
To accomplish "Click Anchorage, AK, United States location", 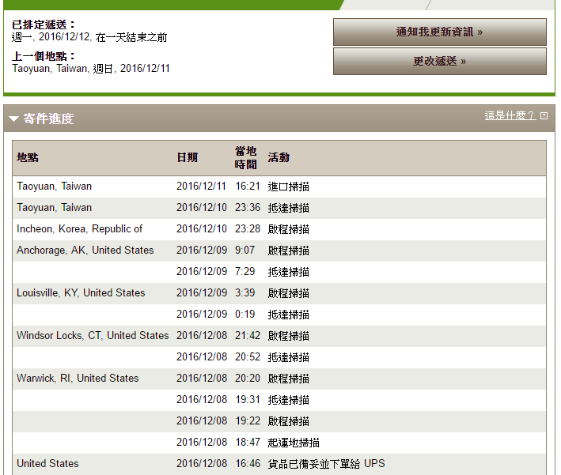I will (85, 251).
